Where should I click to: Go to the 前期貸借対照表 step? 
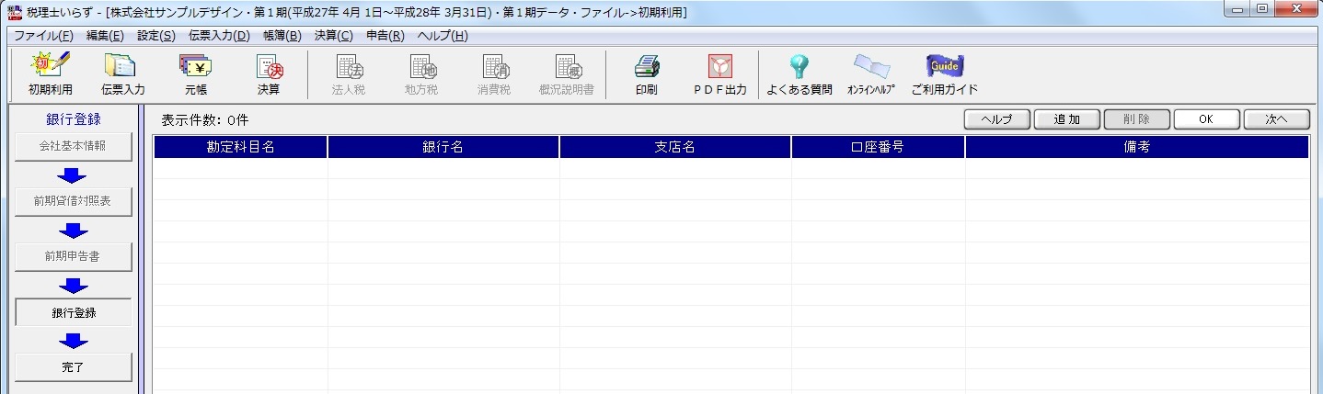[x=73, y=201]
